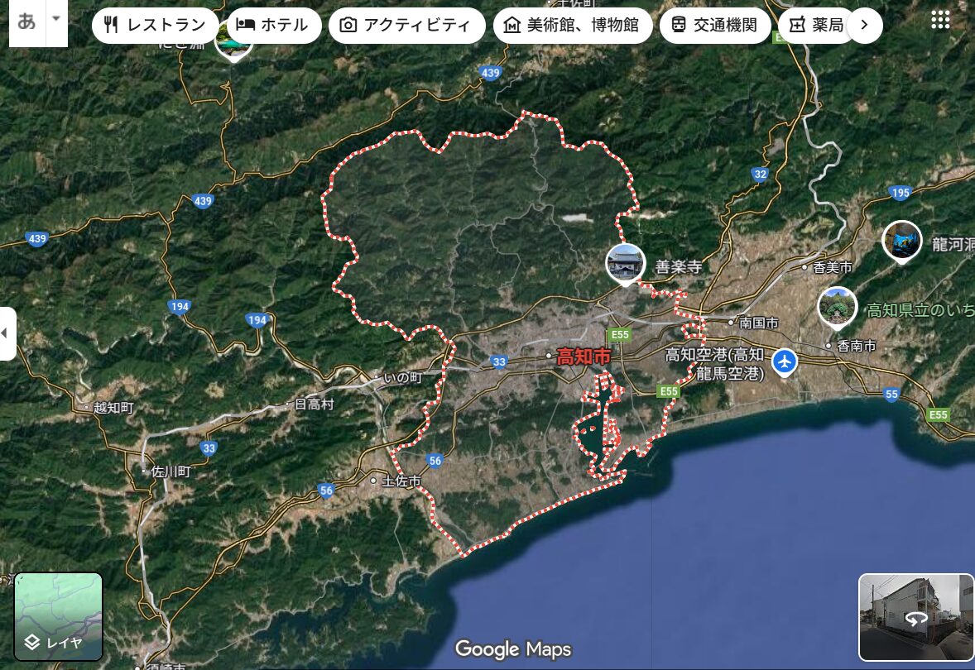Click the E55 highway shield near 高知市
975x670 pixels.
pos(618,335)
